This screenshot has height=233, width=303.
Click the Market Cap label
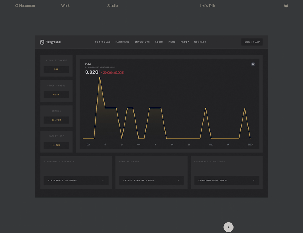(56, 136)
